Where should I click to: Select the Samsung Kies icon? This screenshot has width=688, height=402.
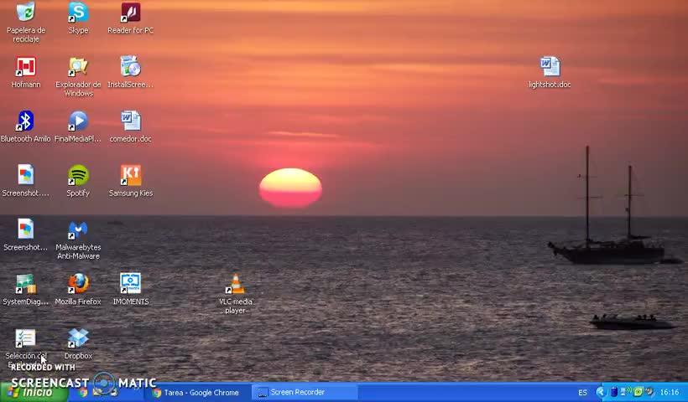(130, 177)
